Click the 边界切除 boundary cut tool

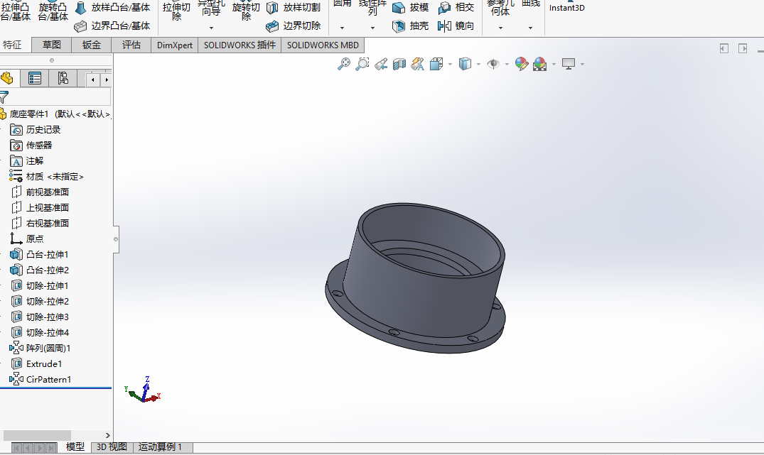coord(294,26)
